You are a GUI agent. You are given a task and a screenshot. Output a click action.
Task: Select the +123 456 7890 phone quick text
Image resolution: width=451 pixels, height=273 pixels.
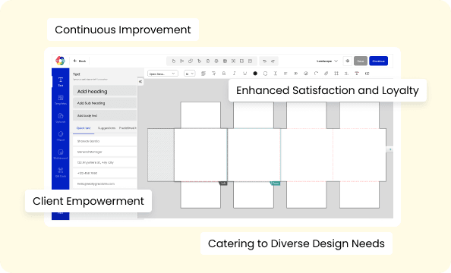click(105, 173)
